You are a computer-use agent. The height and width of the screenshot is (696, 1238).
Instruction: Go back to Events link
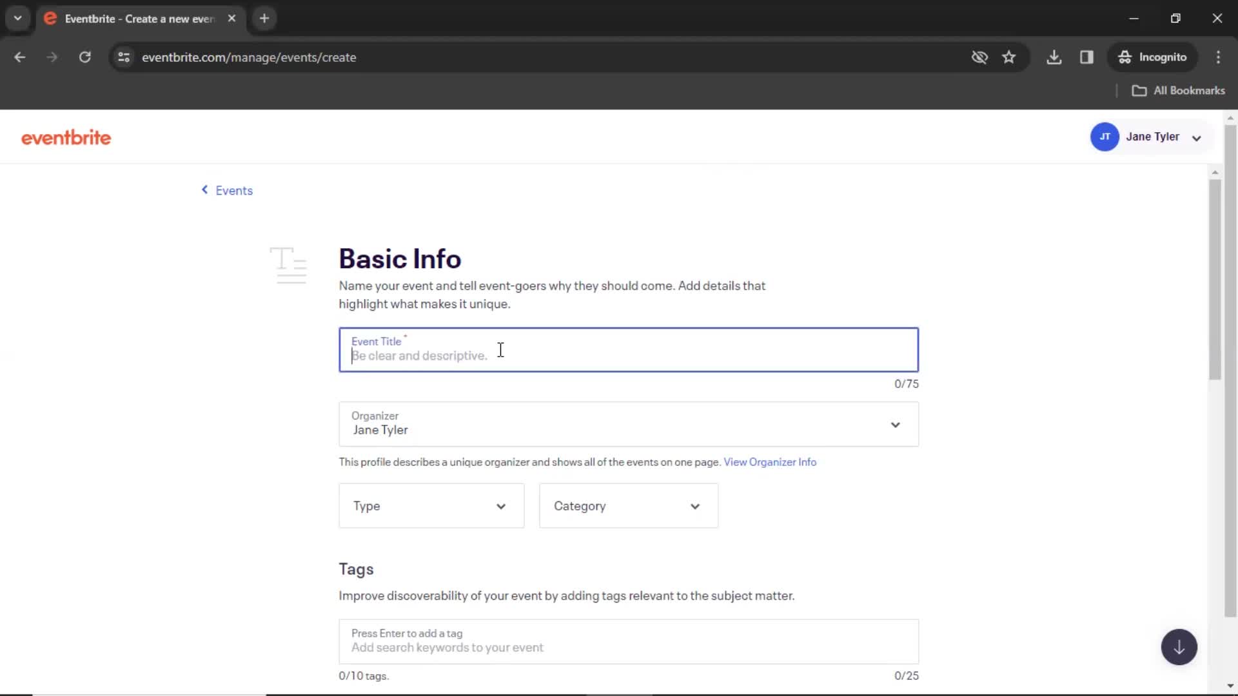point(227,190)
